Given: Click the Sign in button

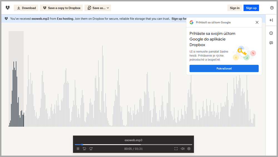Looking at the screenshot, I should [x=235, y=8].
